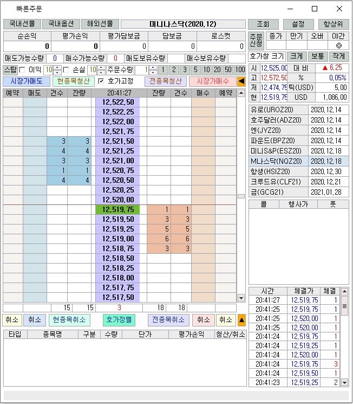Click the 전종목취소 button
The height and width of the screenshot is (404, 353).
pos(168,320)
